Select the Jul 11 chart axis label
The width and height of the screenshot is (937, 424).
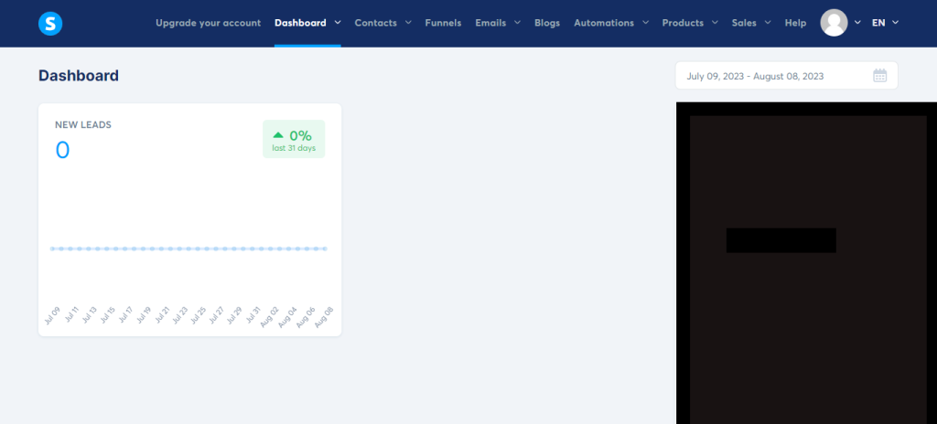point(71,314)
